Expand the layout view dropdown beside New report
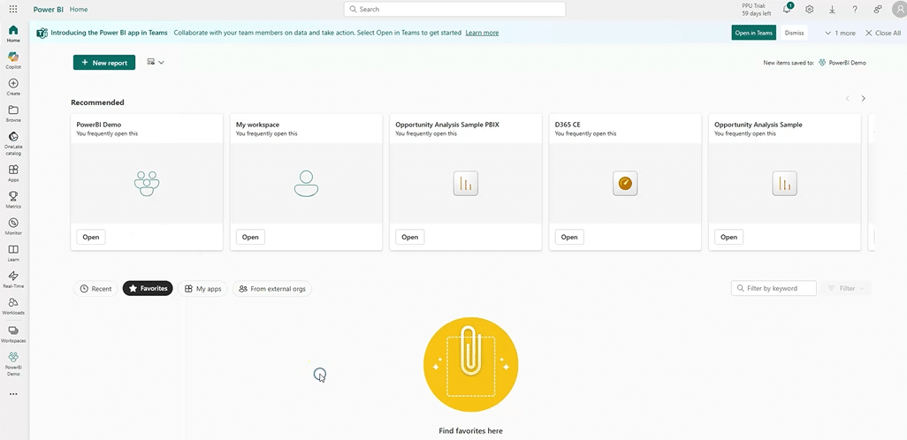This screenshot has height=440, width=907. tap(156, 62)
